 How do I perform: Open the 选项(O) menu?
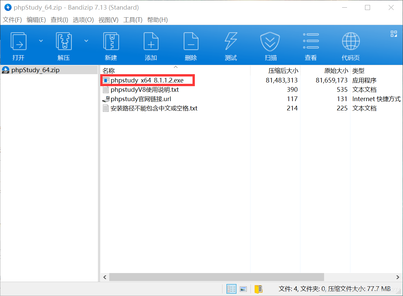point(83,20)
